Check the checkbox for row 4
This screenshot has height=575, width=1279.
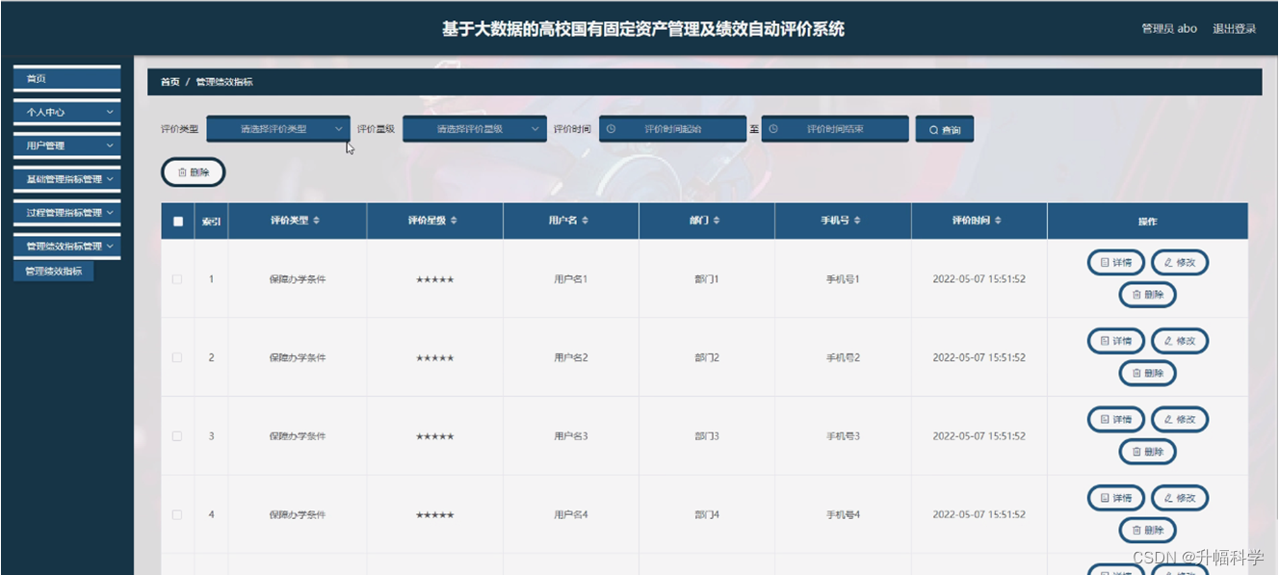(x=176, y=514)
